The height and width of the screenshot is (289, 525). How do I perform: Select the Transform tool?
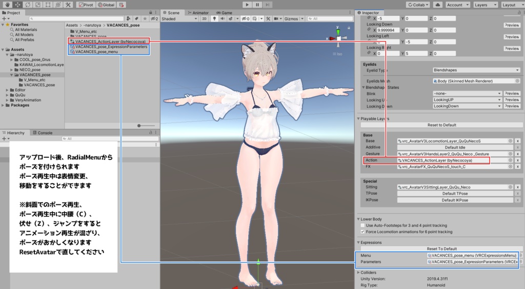[57, 5]
